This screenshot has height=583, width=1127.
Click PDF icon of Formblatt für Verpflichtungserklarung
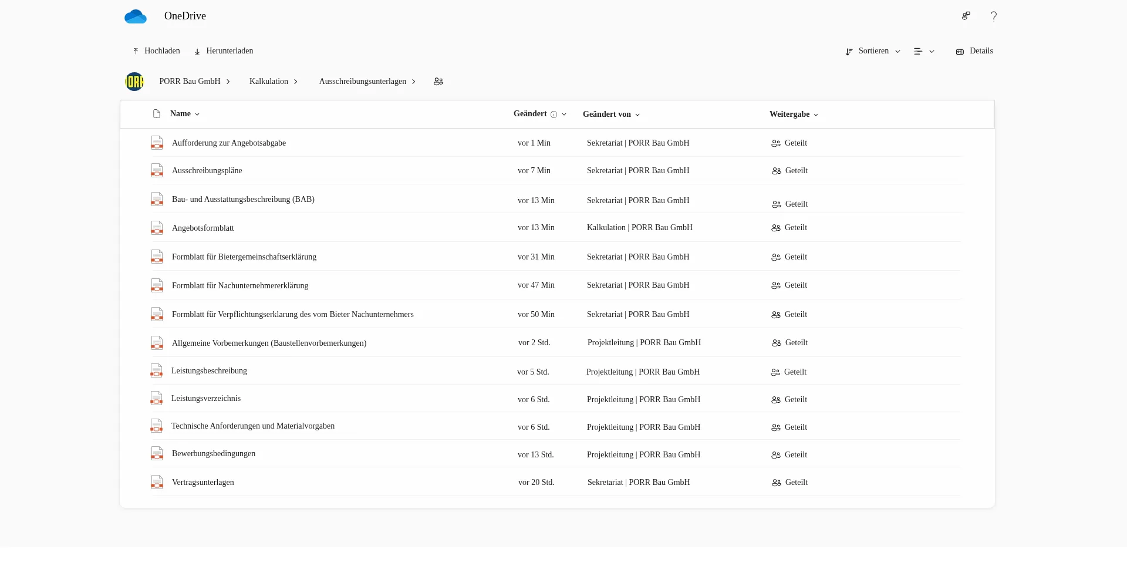point(157,314)
